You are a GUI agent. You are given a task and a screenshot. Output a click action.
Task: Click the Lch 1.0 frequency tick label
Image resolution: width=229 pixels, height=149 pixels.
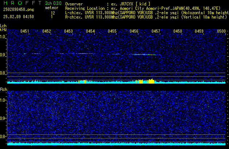(3, 37)
